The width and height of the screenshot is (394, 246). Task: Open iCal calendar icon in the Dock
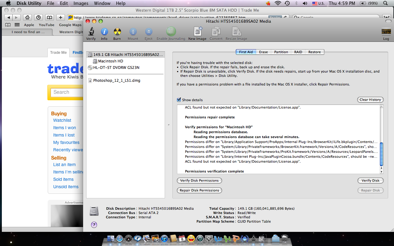coord(182,239)
